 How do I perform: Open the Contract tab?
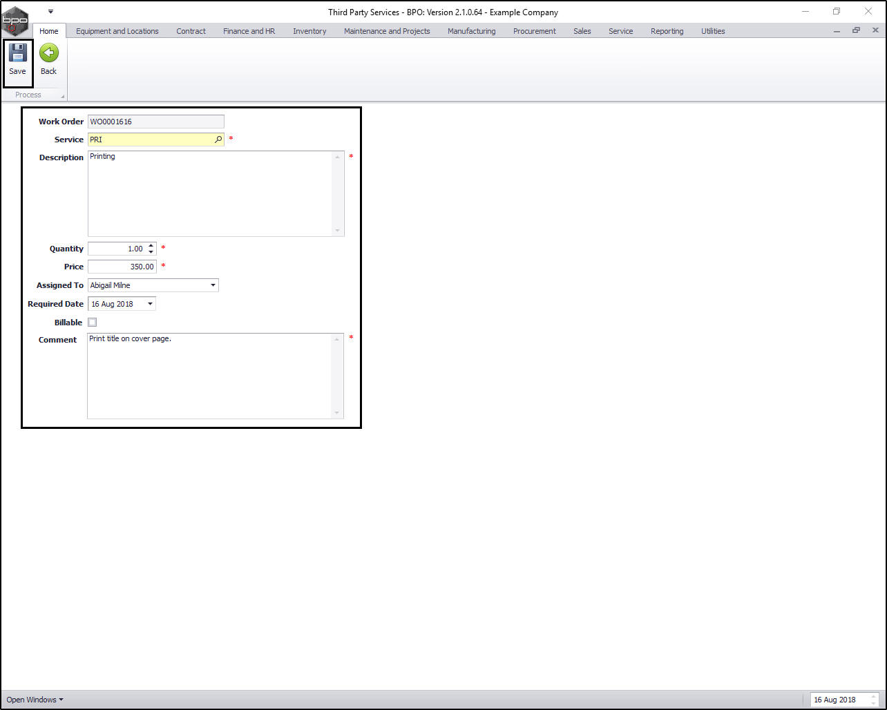click(191, 31)
